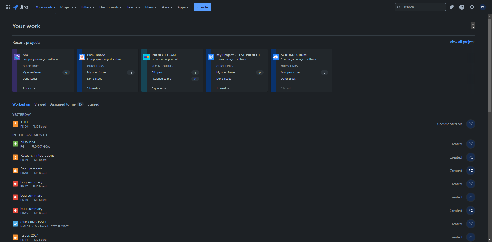Viewport: 492px width, 242px height.
Task: Open the notifications icon
Action: pos(452,7)
